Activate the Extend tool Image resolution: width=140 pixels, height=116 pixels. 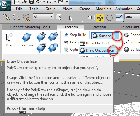click(x=71, y=42)
